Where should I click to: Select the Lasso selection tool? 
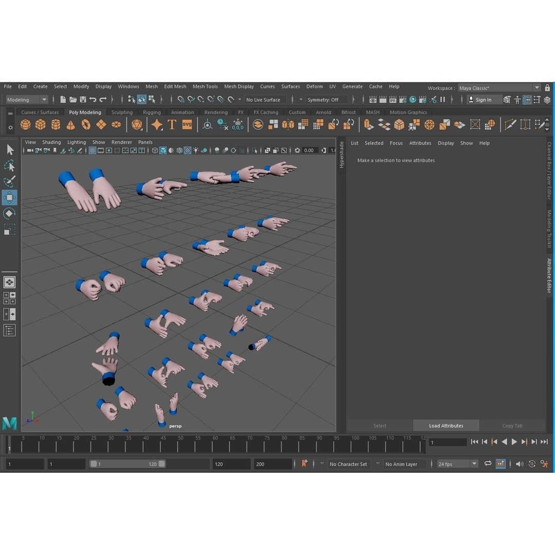[x=9, y=165]
